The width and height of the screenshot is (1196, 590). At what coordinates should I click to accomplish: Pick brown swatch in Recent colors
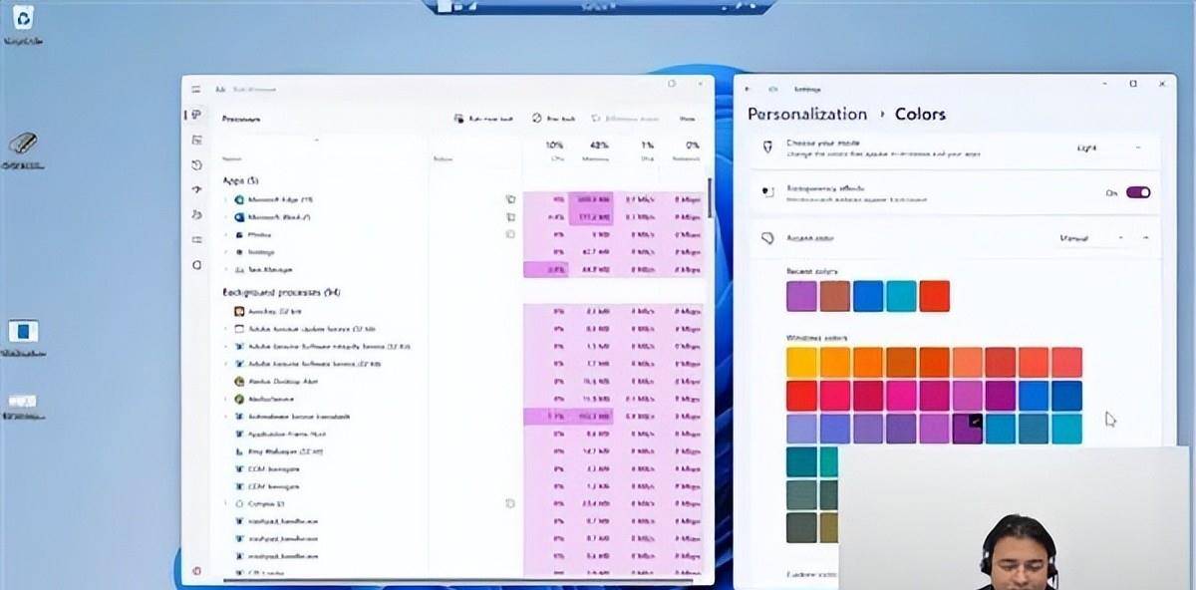click(835, 296)
